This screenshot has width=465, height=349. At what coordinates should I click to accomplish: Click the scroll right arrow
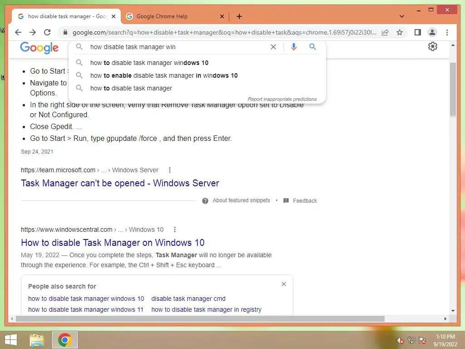point(445,319)
